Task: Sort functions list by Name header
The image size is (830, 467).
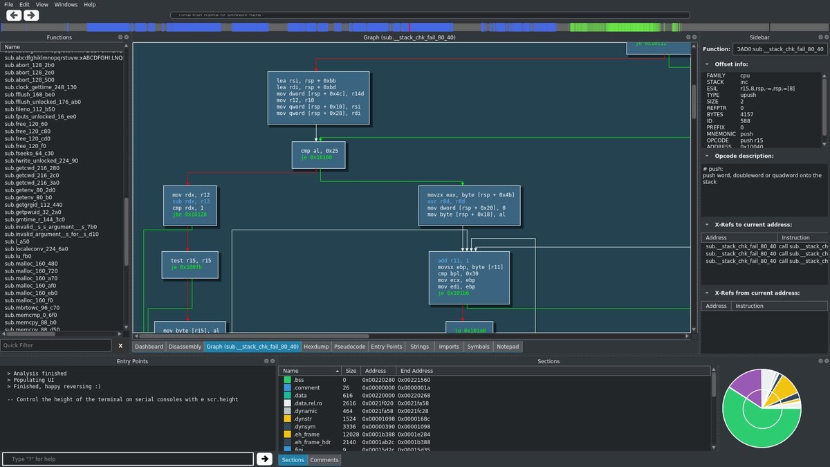Action: click(62, 47)
